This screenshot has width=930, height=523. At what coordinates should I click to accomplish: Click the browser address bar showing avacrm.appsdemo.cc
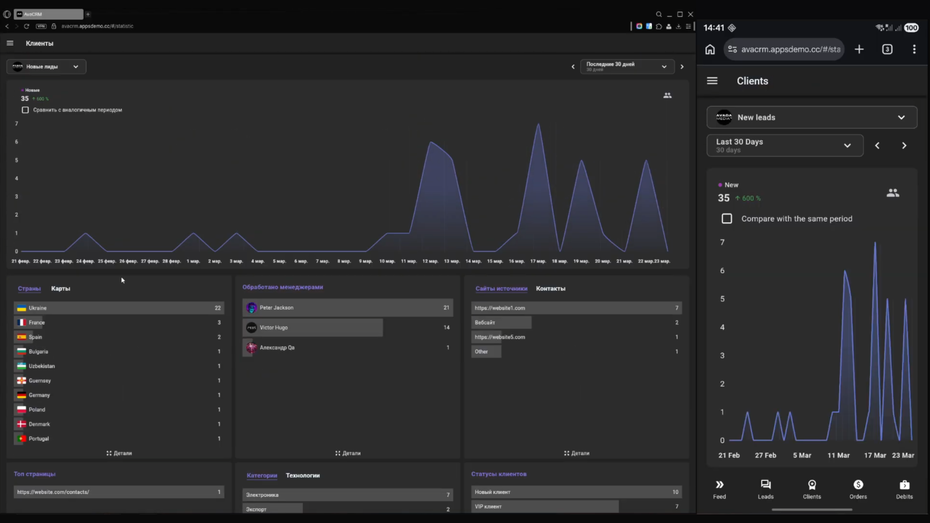point(97,26)
